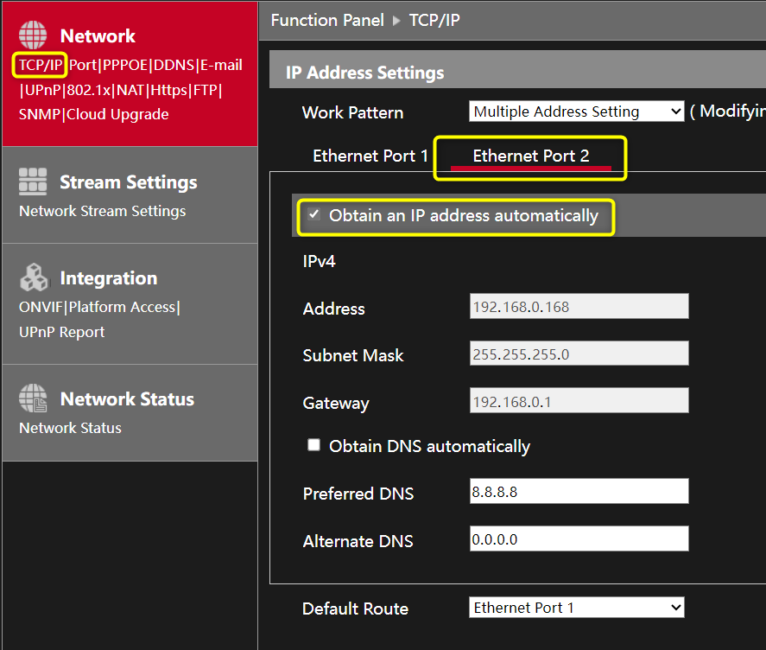Go to PPPOE settings
Image resolution: width=766 pixels, height=650 pixels.
pyautogui.click(x=125, y=65)
